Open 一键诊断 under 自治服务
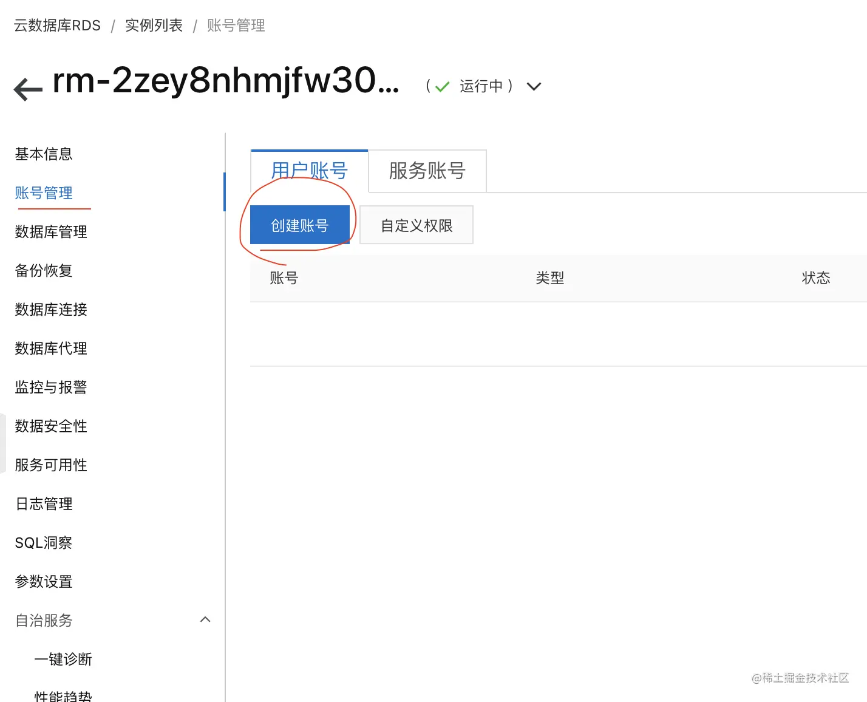 [63, 659]
